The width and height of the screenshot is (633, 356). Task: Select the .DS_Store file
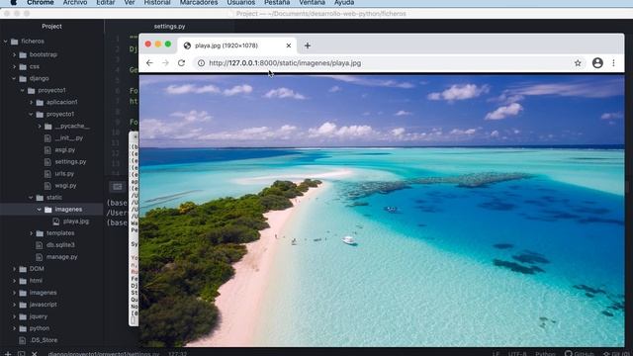coord(44,340)
